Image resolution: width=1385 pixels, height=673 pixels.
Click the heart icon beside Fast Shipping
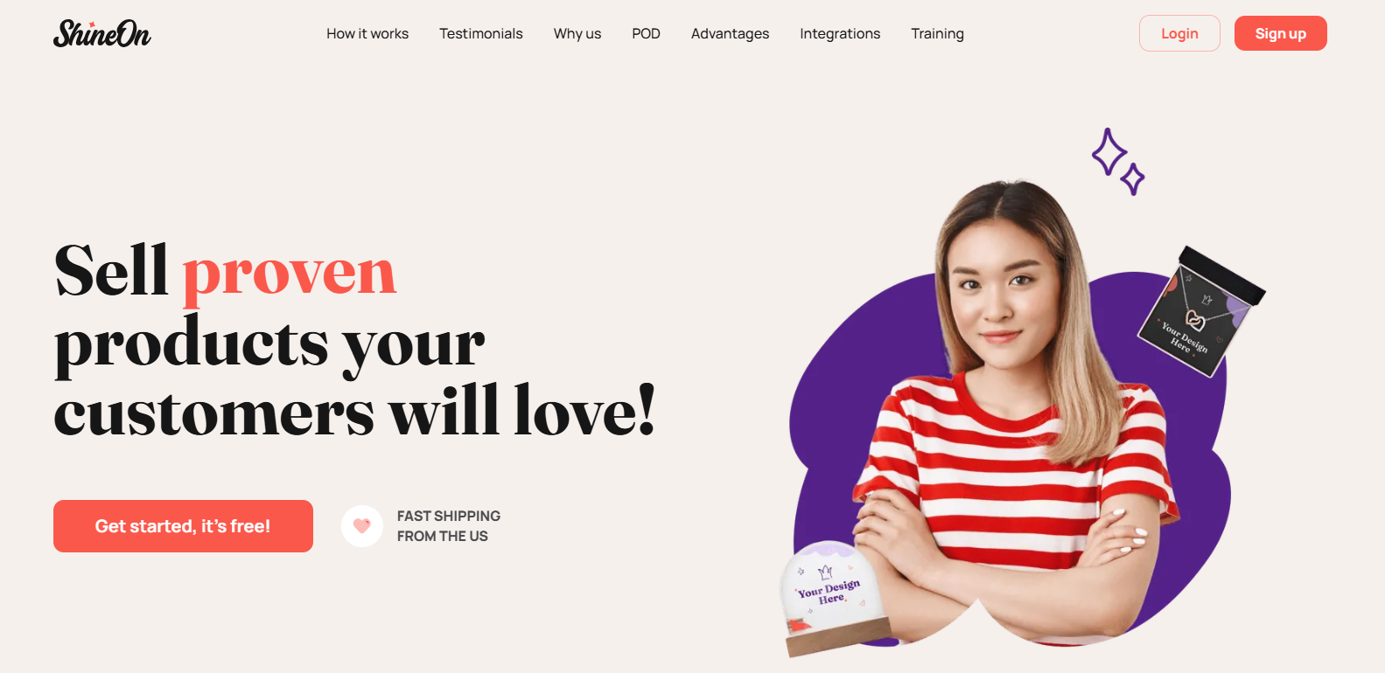362,526
